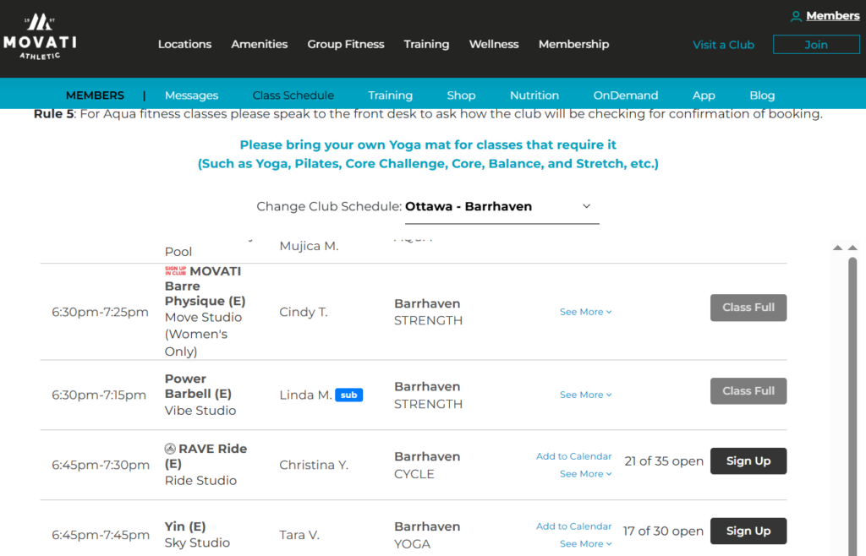Click the RAVE Ride cycle icon
866x556 pixels.
point(170,449)
